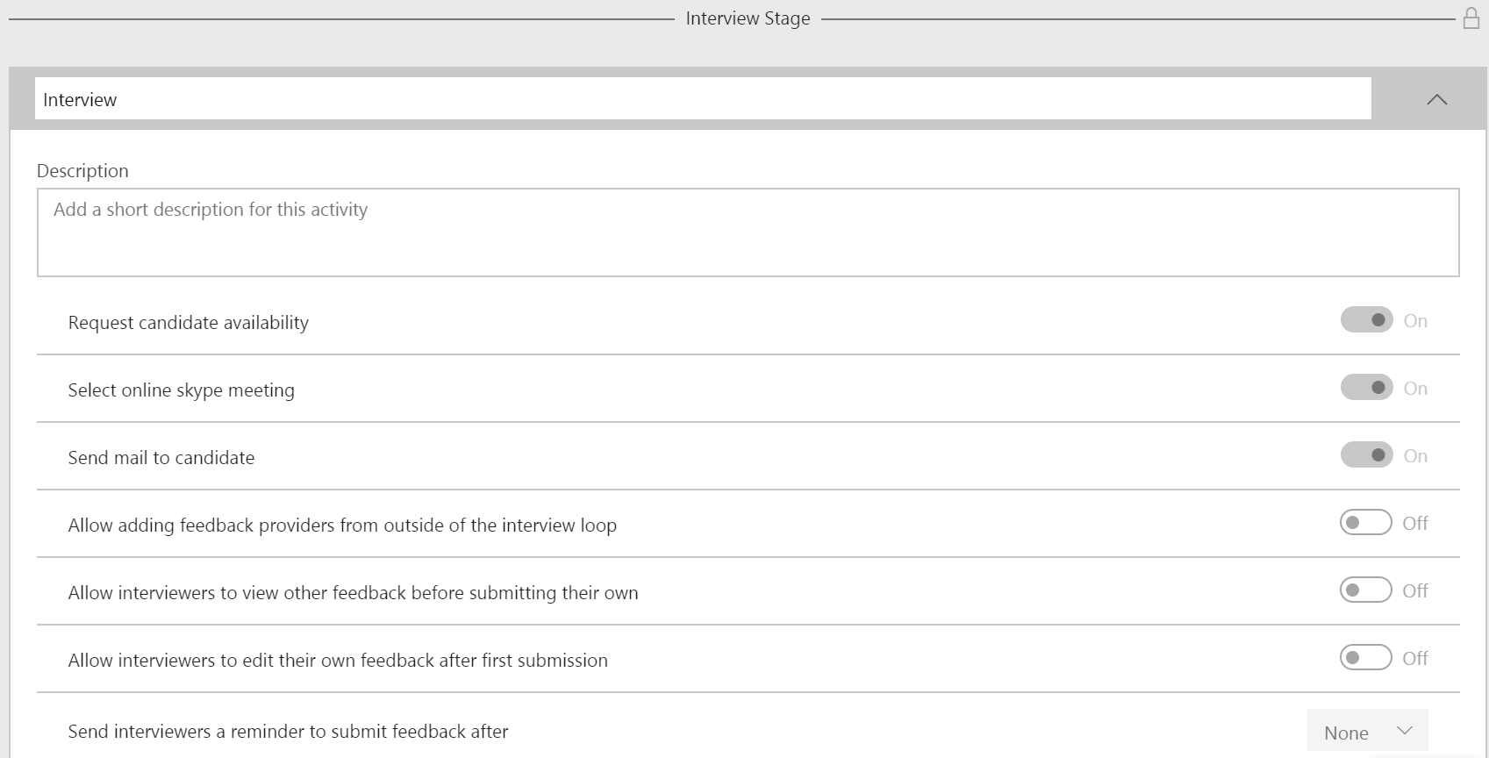Screen dimensions: 1489x758
Task: Click the 'edit their own feedback' label text
Action: point(338,661)
